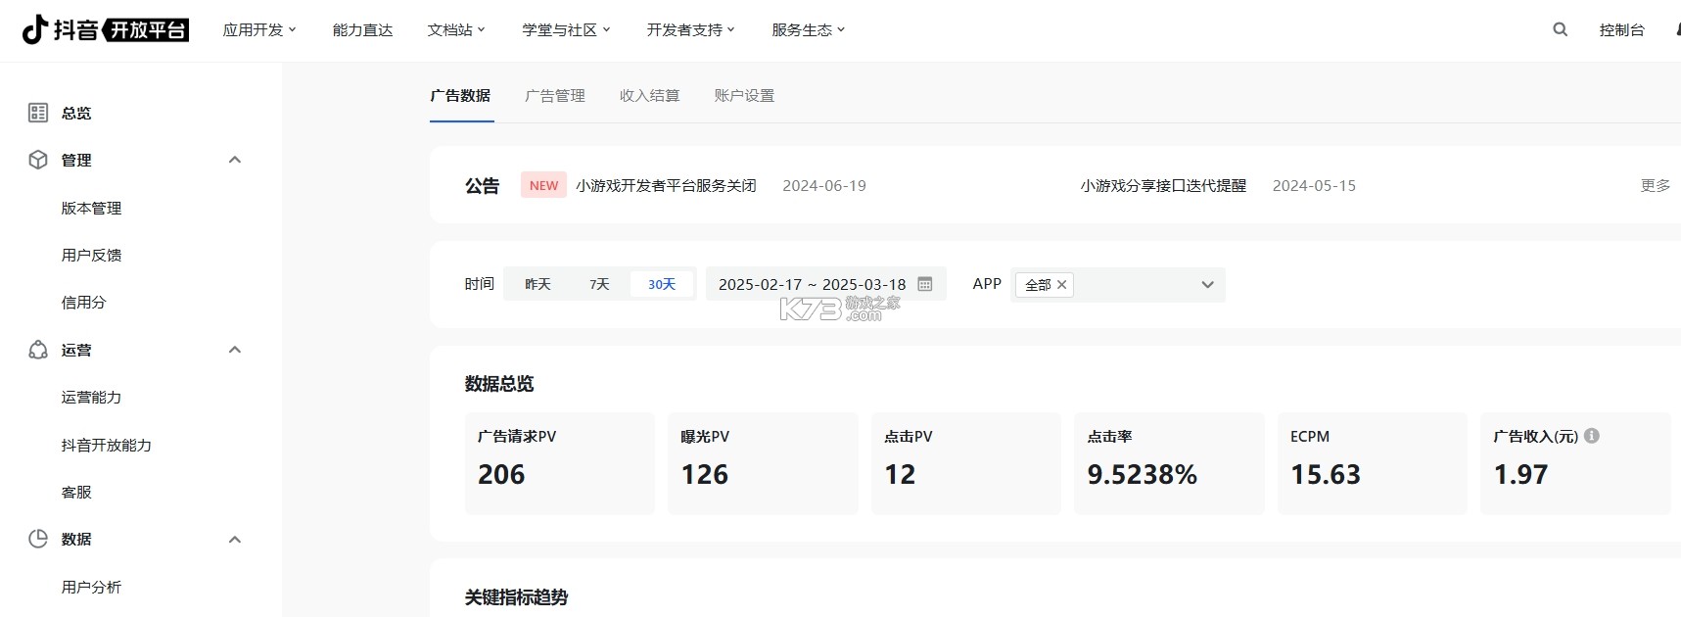The width and height of the screenshot is (1681, 617).
Task: Click the Douyin open platform logo
Action: (105, 29)
